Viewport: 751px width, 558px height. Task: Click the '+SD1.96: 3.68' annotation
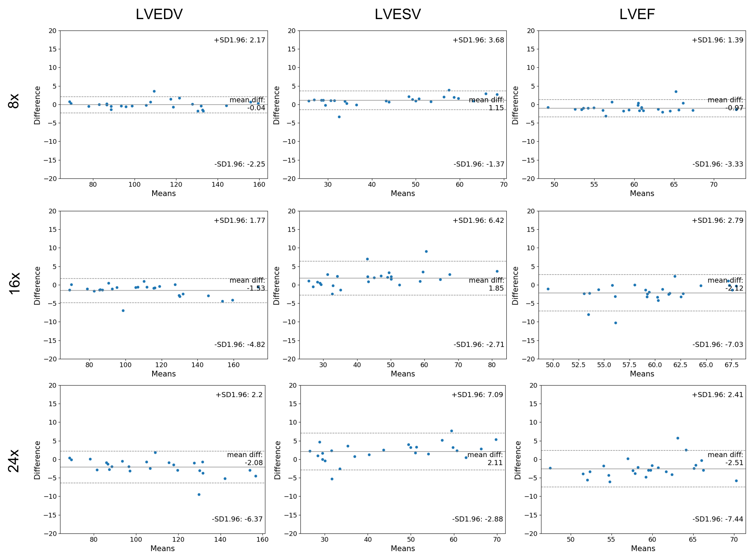coord(478,40)
